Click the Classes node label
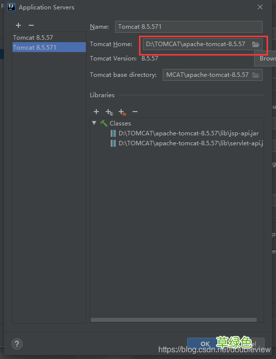This screenshot has width=276, height=359. point(120,123)
